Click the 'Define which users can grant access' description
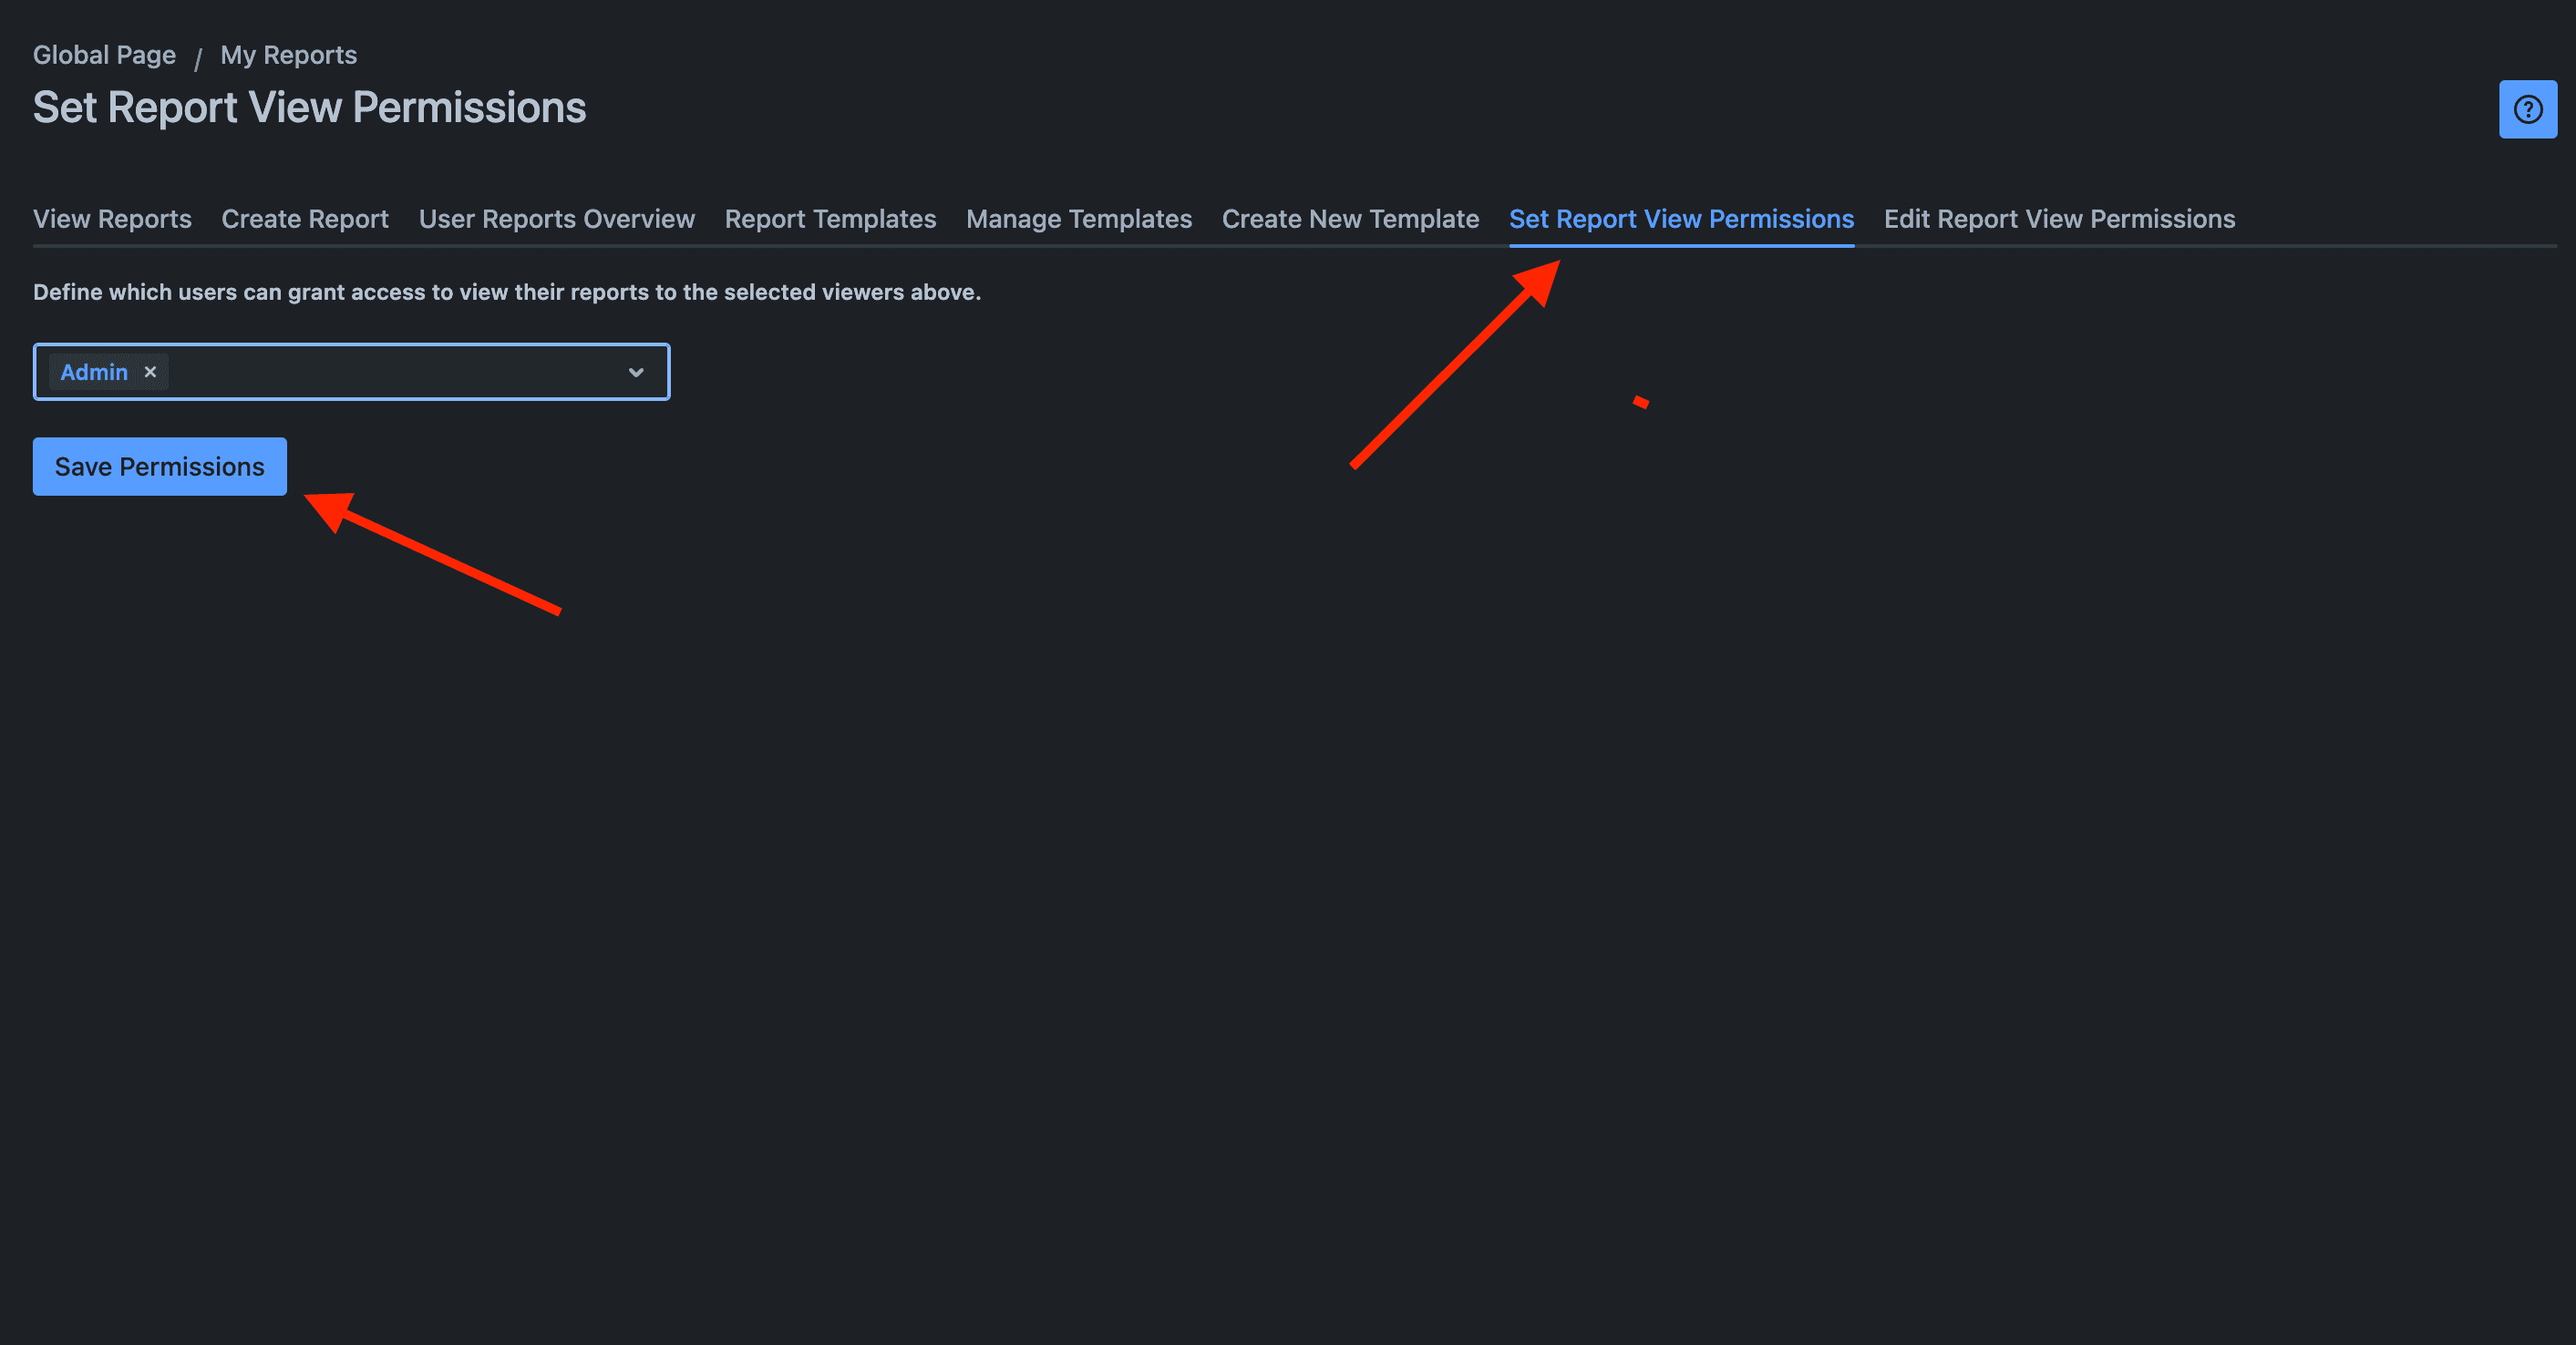This screenshot has width=2576, height=1345. click(x=507, y=292)
